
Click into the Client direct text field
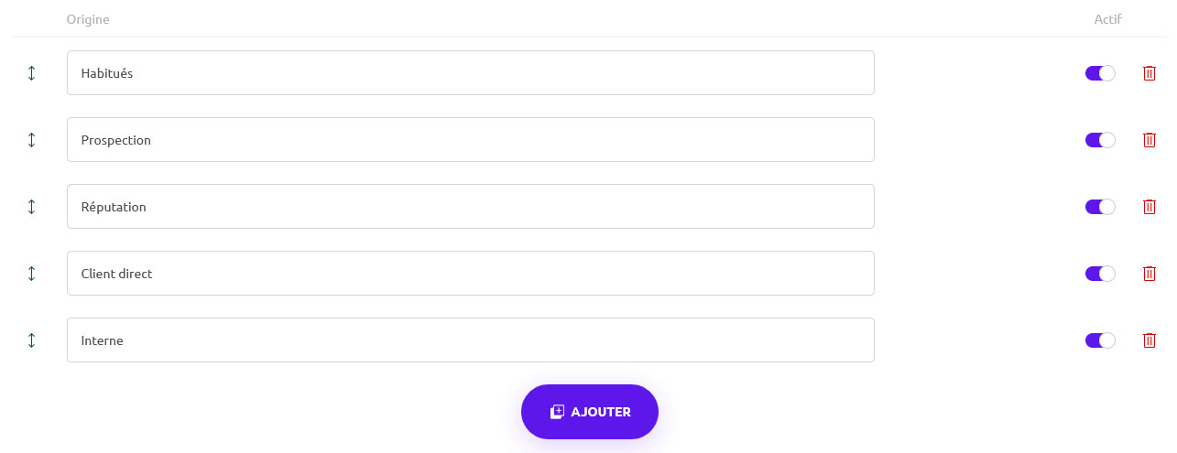[x=470, y=274]
